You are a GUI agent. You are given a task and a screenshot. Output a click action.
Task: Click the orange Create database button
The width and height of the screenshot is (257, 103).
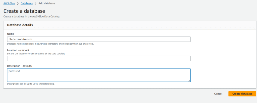(x=242, y=94)
